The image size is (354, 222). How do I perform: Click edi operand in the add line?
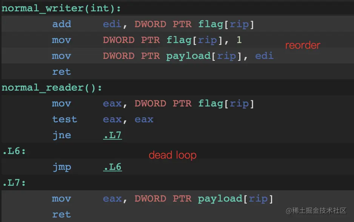point(112,24)
